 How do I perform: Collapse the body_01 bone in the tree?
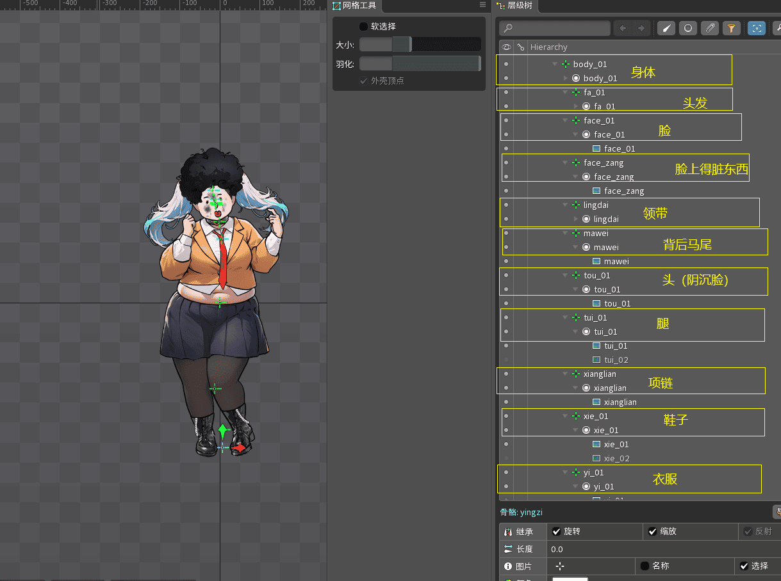coord(555,64)
